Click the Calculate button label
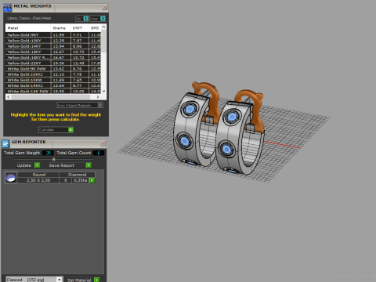The height and width of the screenshot is (282, 376). coord(46,130)
